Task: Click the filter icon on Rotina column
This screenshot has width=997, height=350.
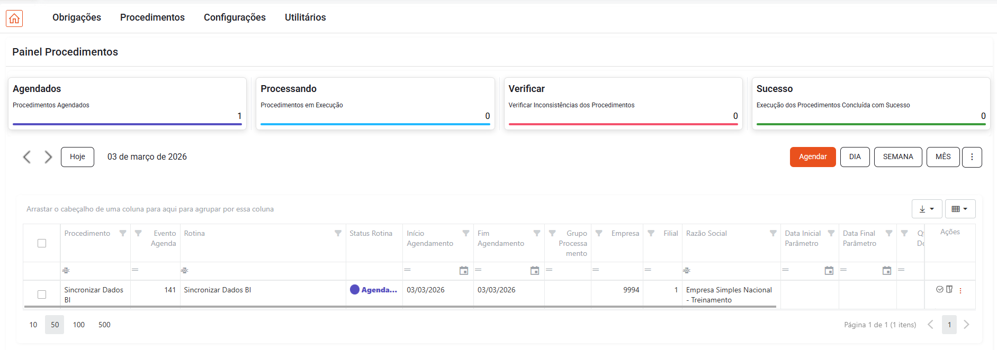Action: point(338,233)
